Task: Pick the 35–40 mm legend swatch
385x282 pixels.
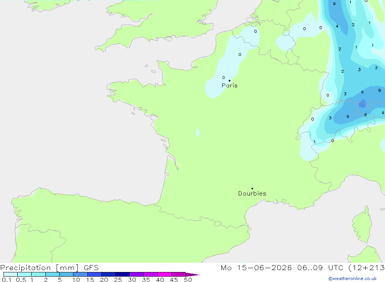Action: pyautogui.click(x=151, y=274)
